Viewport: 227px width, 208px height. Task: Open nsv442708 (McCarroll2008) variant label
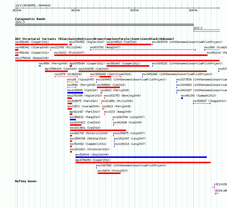tap(89, 133)
